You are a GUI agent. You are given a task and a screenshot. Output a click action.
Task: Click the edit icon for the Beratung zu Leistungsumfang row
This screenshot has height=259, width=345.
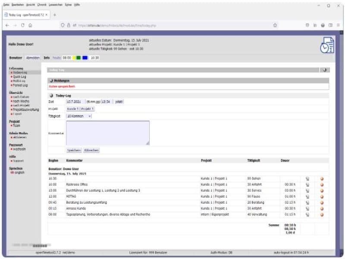click(307, 202)
